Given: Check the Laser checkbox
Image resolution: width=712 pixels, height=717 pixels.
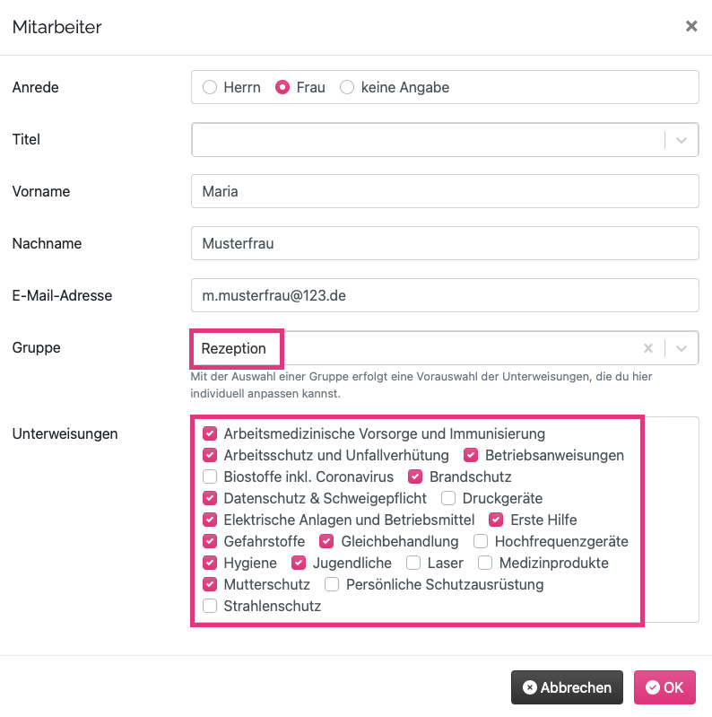Looking at the screenshot, I should tap(413, 563).
